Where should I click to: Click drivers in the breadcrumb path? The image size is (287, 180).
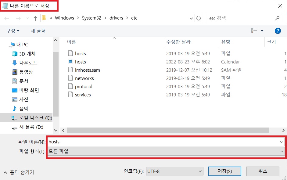(x=115, y=18)
